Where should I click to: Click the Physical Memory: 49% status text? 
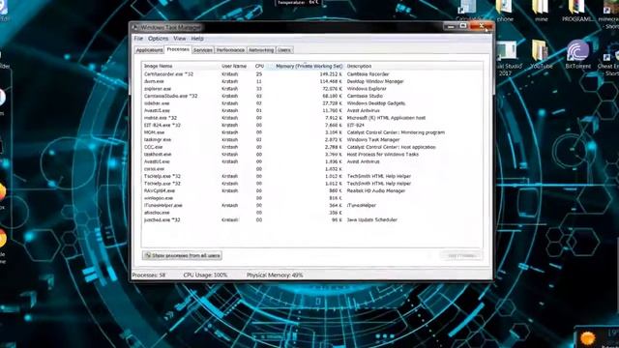[x=275, y=275]
